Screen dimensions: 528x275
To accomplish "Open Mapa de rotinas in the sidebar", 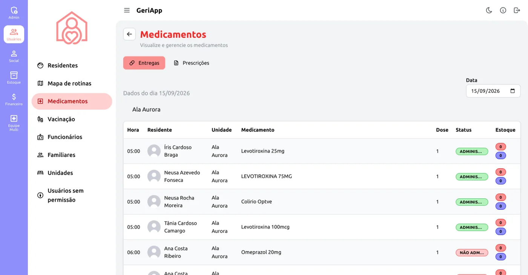I will coord(72,83).
